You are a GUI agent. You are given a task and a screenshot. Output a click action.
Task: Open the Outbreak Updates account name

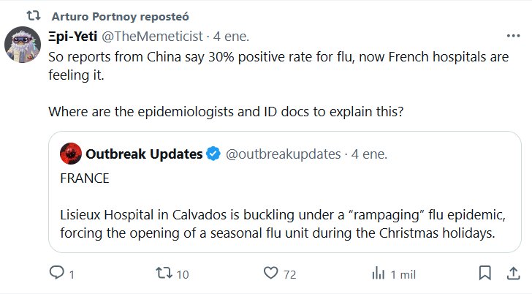[143, 154]
